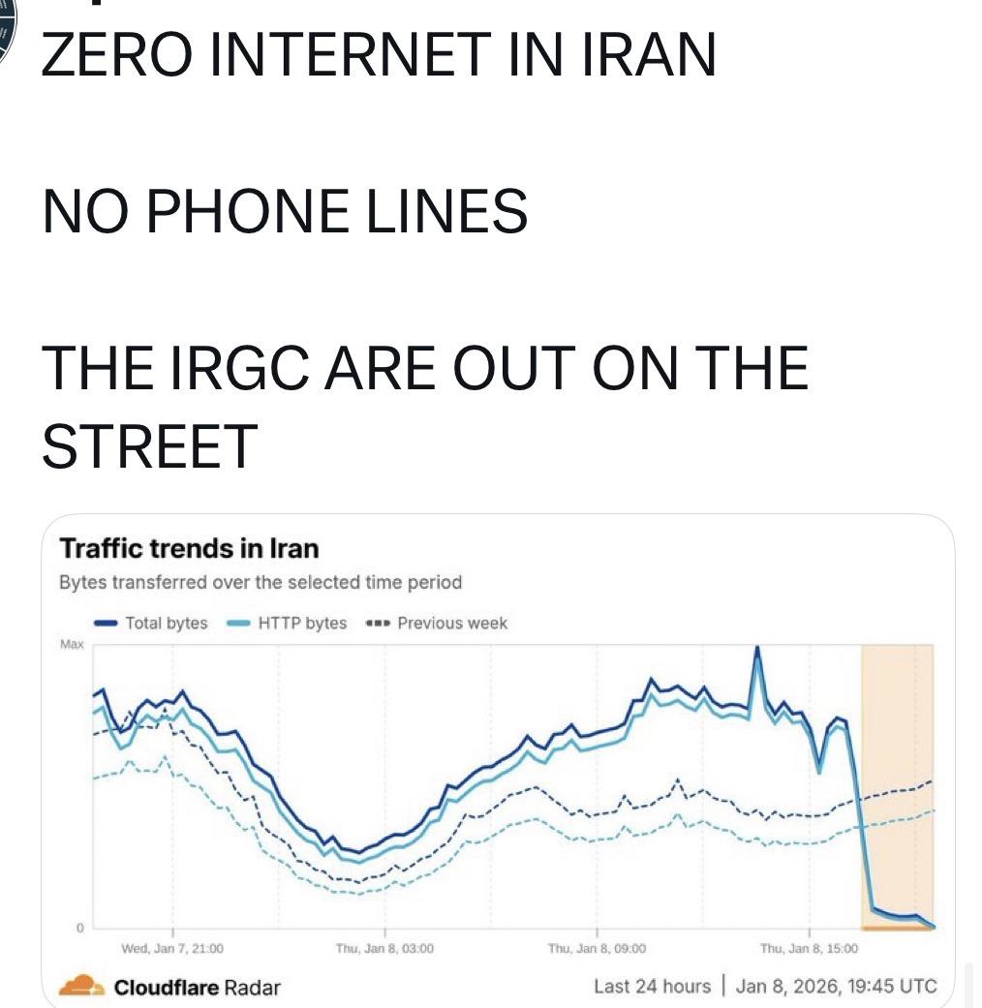Click the Jan 8, 2026, 19:45 UTC timestamp

coord(837,986)
